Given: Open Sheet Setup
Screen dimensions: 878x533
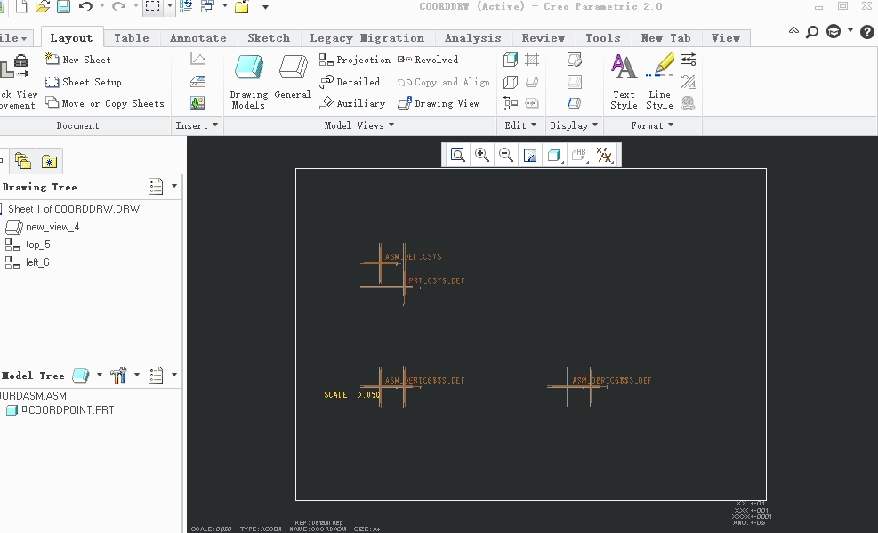Looking at the screenshot, I should [84, 82].
